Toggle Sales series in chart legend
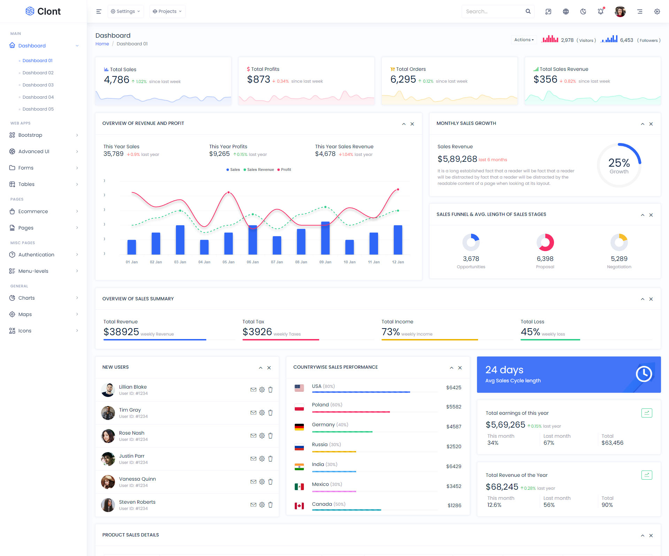The width and height of the screenshot is (669, 556). click(x=233, y=170)
